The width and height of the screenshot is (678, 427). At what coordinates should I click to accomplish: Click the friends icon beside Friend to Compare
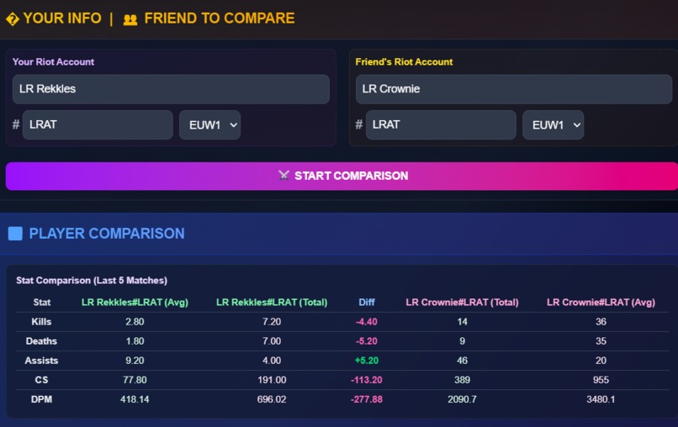click(130, 19)
